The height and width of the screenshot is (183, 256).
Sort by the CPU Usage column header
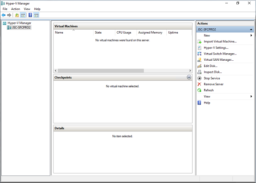pyautogui.click(x=126, y=32)
